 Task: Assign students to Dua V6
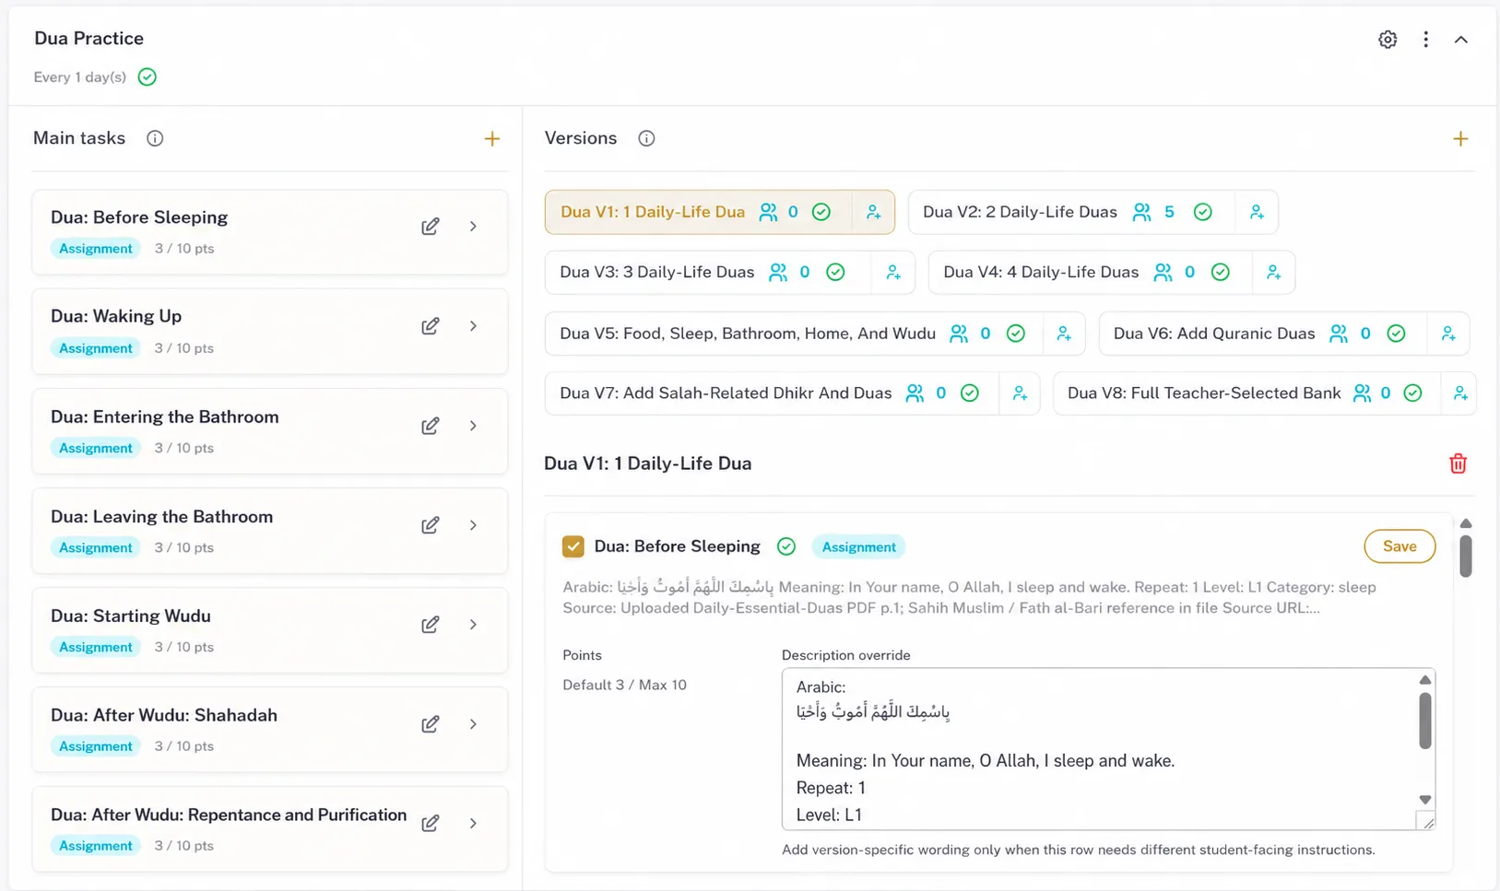coord(1448,334)
